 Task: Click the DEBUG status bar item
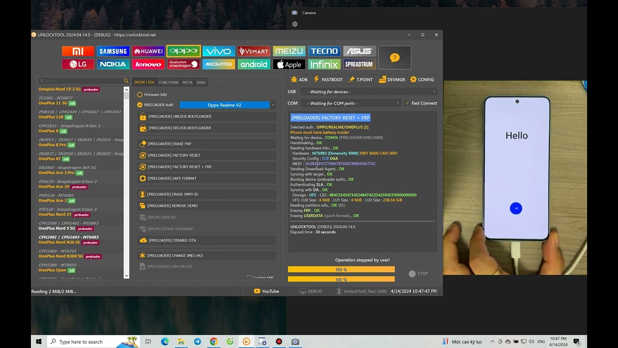tap(310, 291)
